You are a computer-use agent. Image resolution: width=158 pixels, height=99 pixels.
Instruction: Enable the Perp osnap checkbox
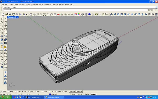(42, 91)
